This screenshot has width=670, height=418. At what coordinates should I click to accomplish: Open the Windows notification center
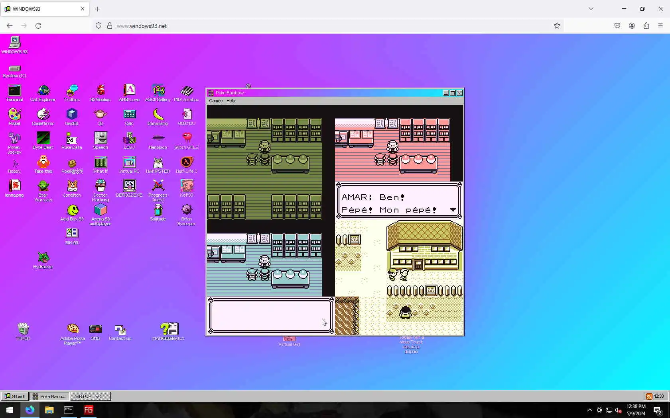[658, 410]
